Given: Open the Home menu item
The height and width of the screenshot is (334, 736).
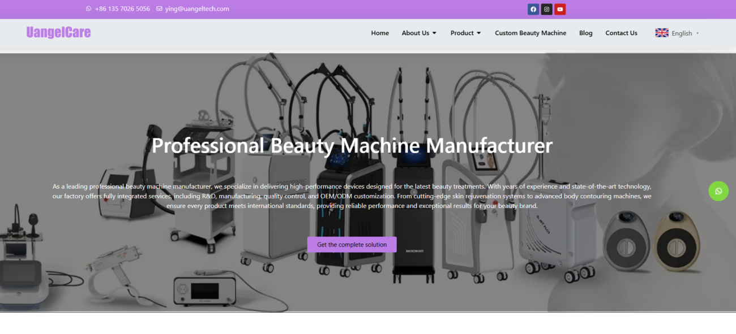Looking at the screenshot, I should click(x=380, y=33).
